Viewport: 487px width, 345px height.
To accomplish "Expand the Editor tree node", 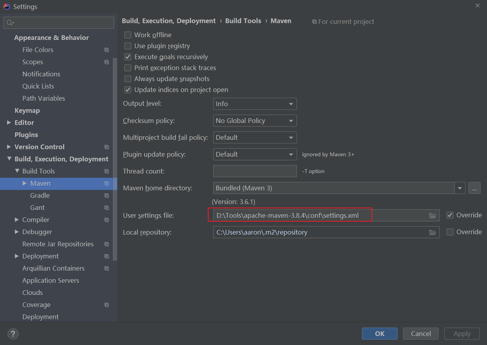I will [x=9, y=123].
